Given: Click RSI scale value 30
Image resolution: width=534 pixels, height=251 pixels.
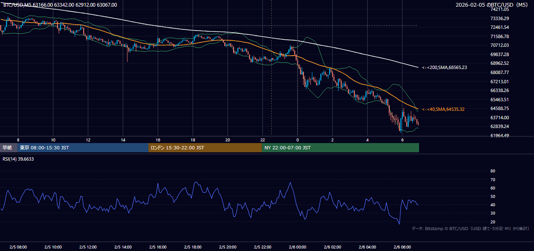Looking at the screenshot, I should pyautogui.click(x=493, y=213).
